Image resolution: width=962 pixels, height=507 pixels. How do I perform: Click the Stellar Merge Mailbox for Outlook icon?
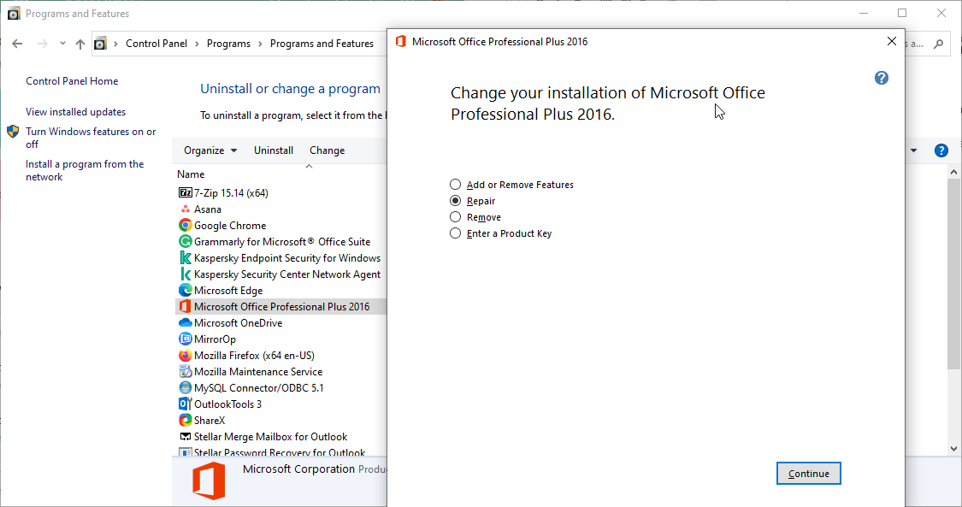pyautogui.click(x=185, y=437)
